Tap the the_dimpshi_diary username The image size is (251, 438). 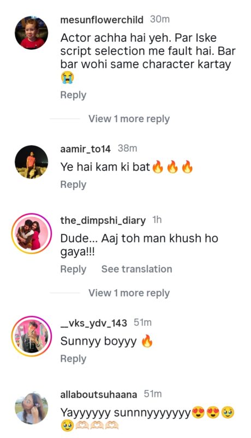tap(103, 221)
